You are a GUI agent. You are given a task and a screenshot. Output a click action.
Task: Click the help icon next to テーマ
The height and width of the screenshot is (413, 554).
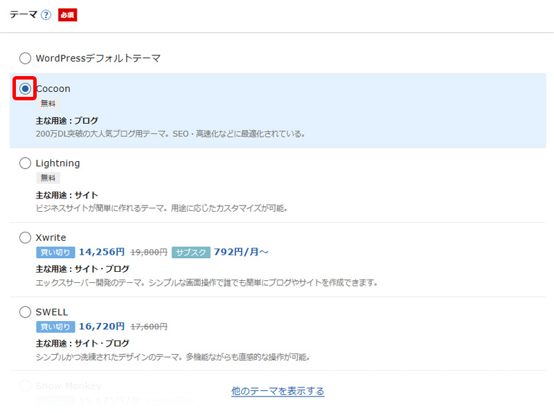[46, 15]
